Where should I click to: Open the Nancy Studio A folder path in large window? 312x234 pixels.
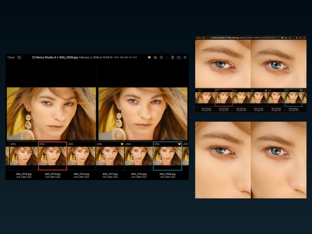coord(46,57)
